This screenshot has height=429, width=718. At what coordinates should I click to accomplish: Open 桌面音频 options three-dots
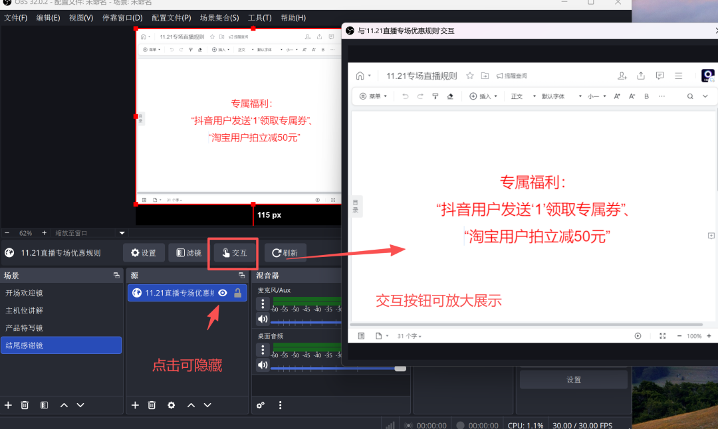pos(263,350)
